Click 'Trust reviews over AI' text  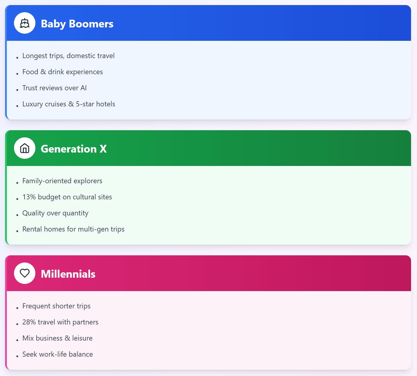pos(54,88)
